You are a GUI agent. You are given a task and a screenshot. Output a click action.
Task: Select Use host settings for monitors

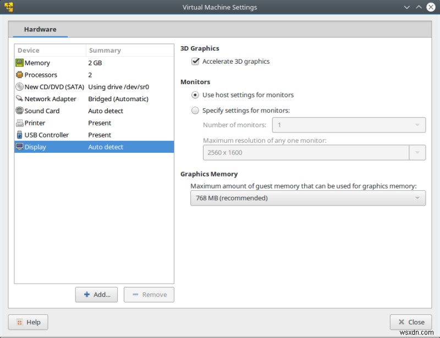pyautogui.click(x=195, y=95)
